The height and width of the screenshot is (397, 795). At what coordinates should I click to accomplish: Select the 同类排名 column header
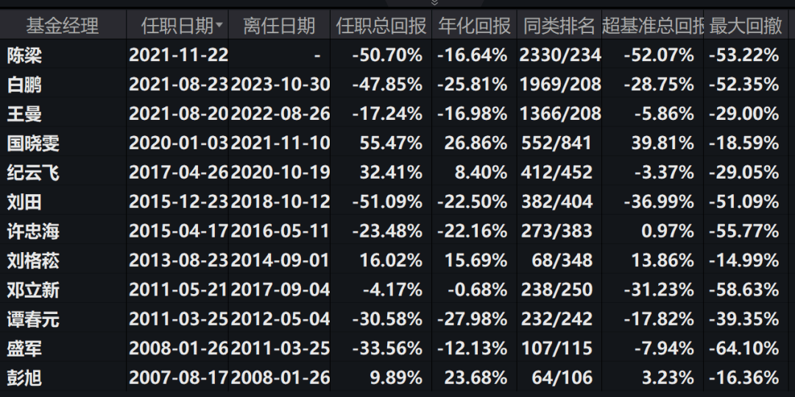click(x=559, y=26)
